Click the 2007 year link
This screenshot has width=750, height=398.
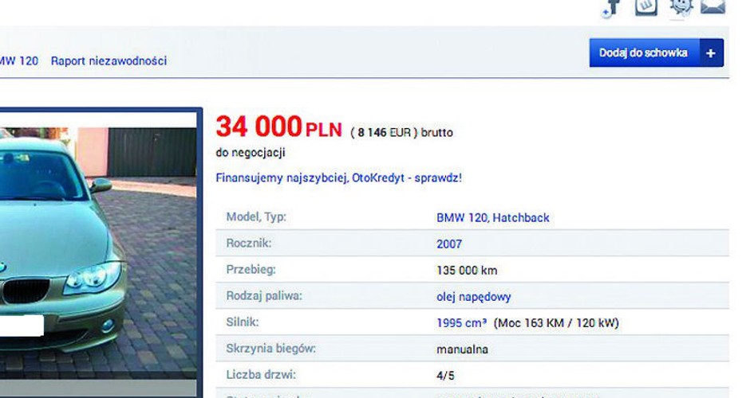[449, 244]
